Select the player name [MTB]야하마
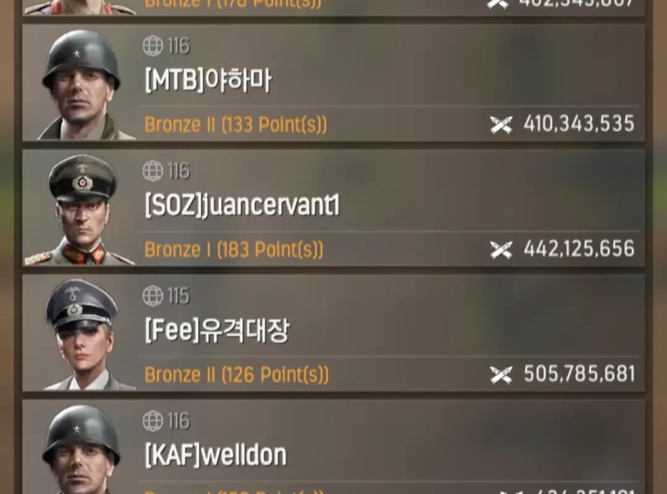Image resolution: width=667 pixels, height=494 pixels. (208, 80)
